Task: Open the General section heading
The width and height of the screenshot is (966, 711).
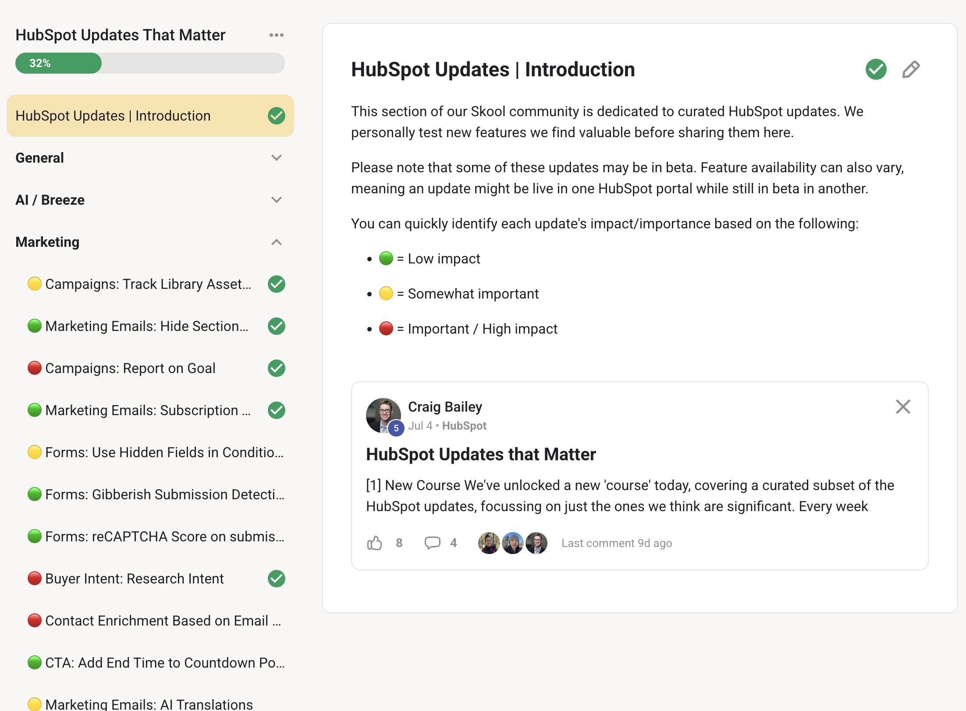Action: [x=39, y=158]
